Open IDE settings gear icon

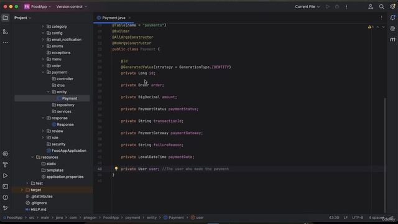coord(392,7)
